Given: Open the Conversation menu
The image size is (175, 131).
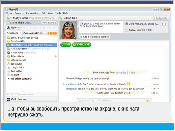Looking at the screenshot, I should tap(33, 13).
